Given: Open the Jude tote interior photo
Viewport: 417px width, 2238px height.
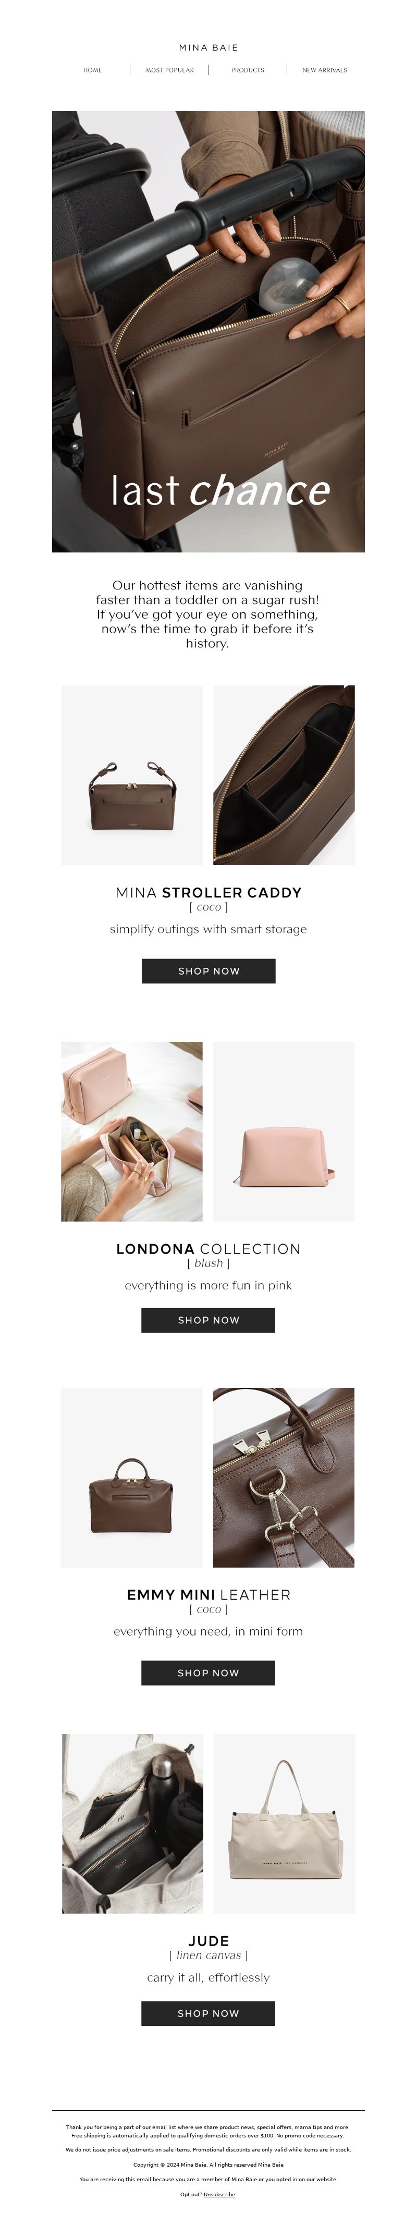Looking at the screenshot, I should click(x=133, y=1824).
